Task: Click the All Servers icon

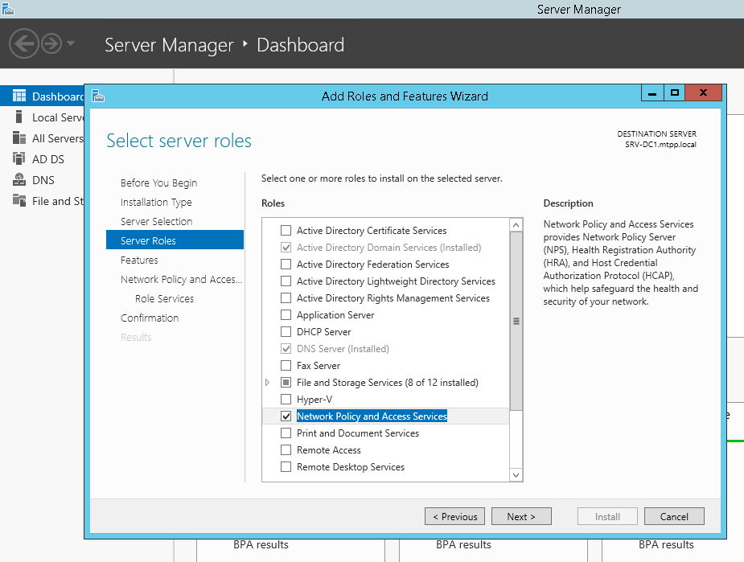Action: point(19,138)
